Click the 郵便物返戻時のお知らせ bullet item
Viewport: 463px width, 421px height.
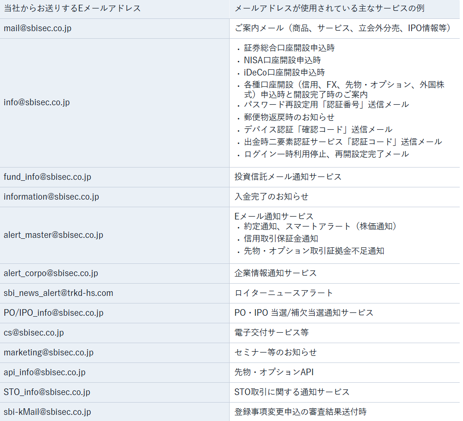(x=289, y=118)
